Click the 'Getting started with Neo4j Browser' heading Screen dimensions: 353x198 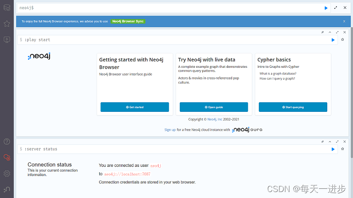(x=131, y=63)
